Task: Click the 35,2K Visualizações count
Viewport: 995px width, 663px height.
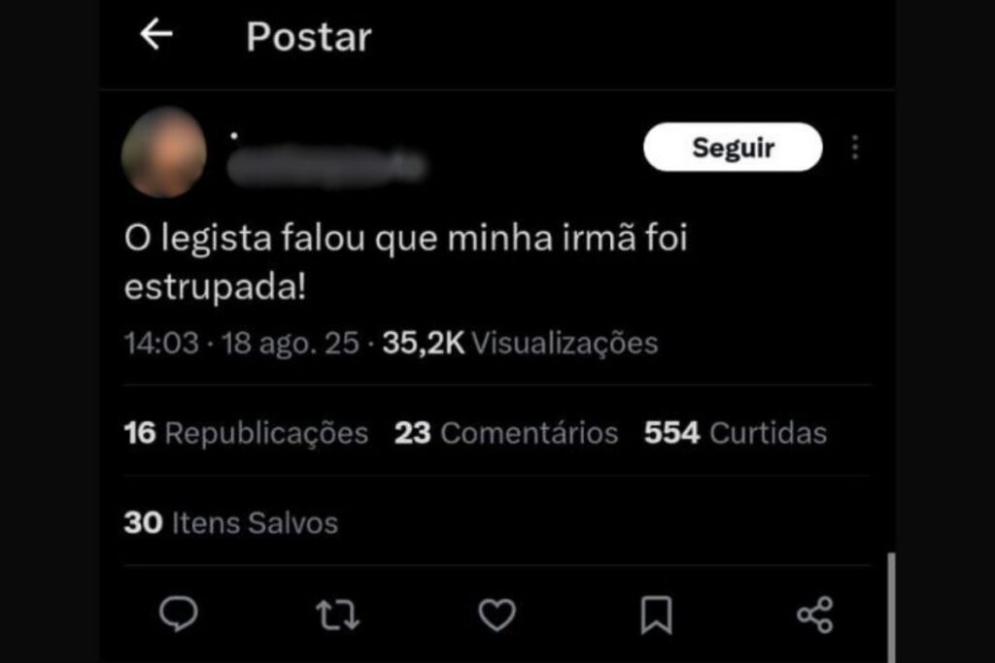Action: click(520, 343)
